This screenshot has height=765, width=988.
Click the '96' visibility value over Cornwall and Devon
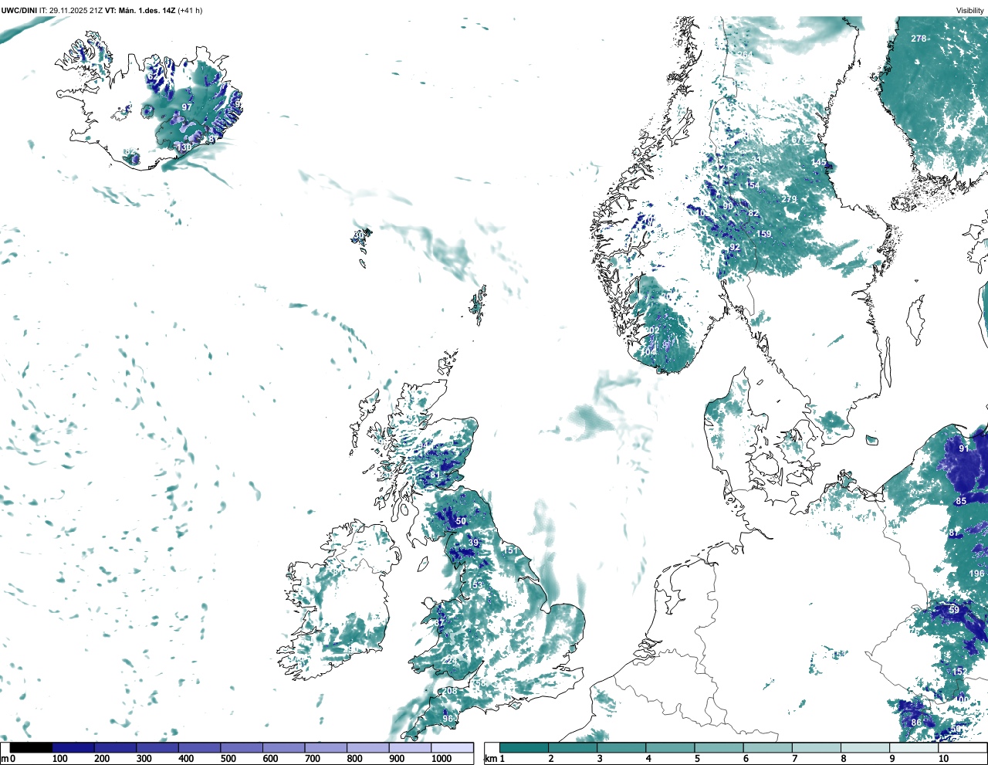[x=448, y=719]
